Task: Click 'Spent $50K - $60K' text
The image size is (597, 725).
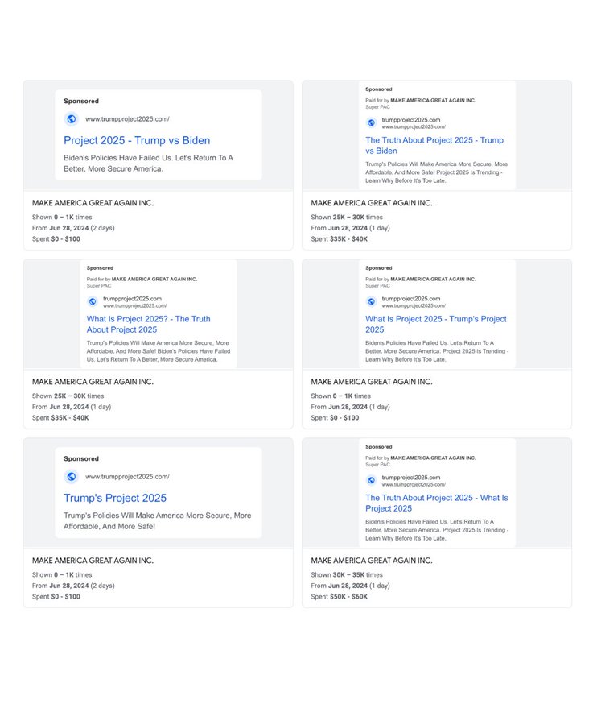Action: pyautogui.click(x=340, y=596)
